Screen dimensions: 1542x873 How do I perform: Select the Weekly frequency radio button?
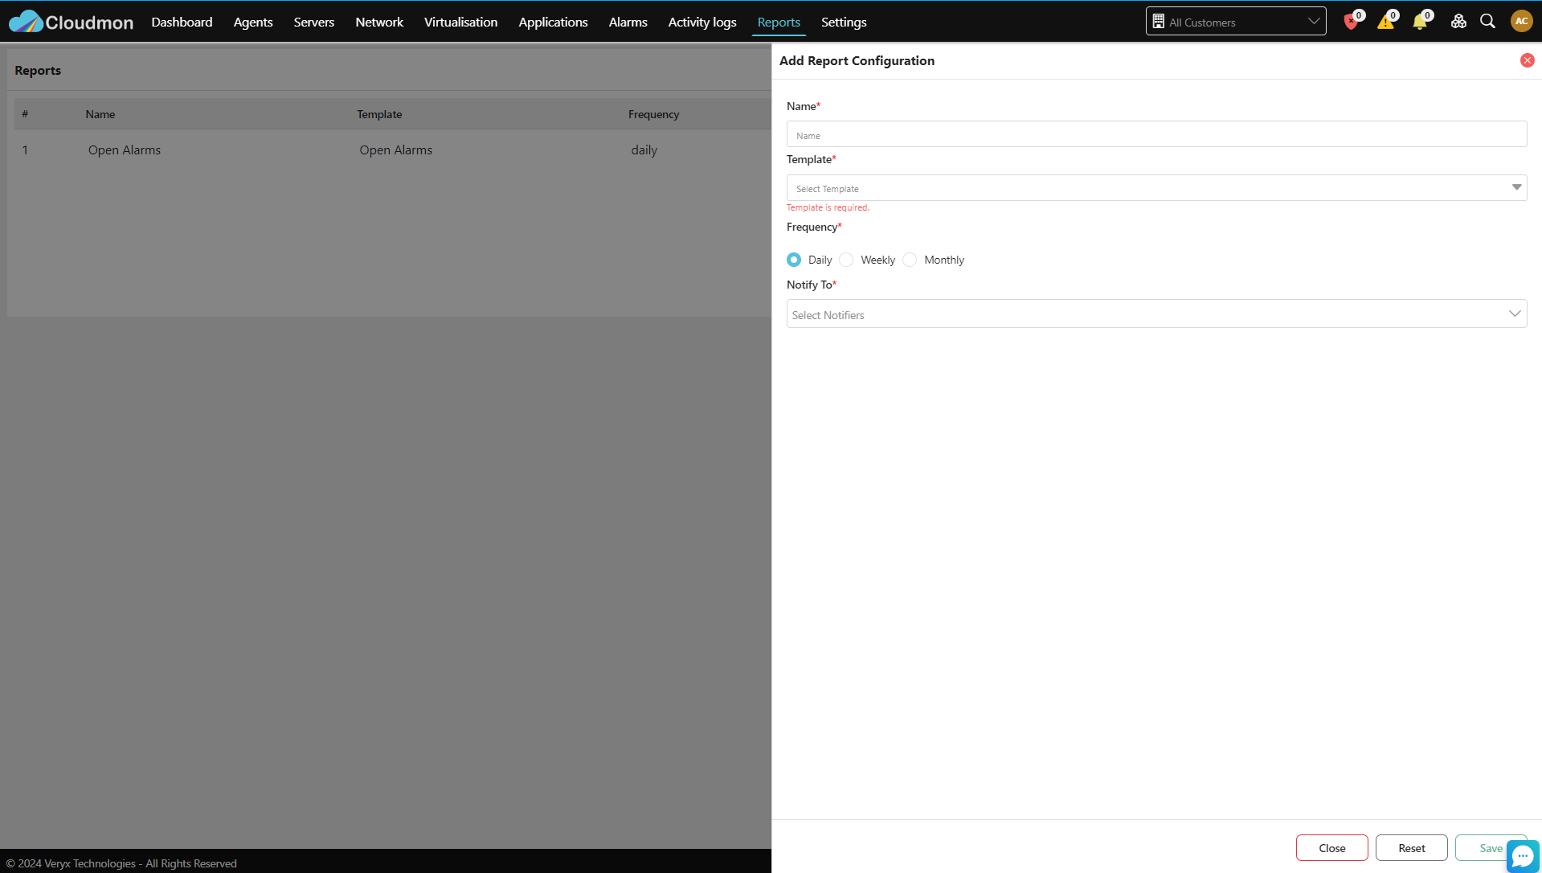click(846, 260)
